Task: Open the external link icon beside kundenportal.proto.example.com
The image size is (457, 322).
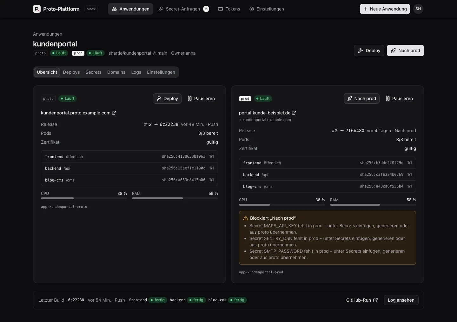Action: point(114,113)
